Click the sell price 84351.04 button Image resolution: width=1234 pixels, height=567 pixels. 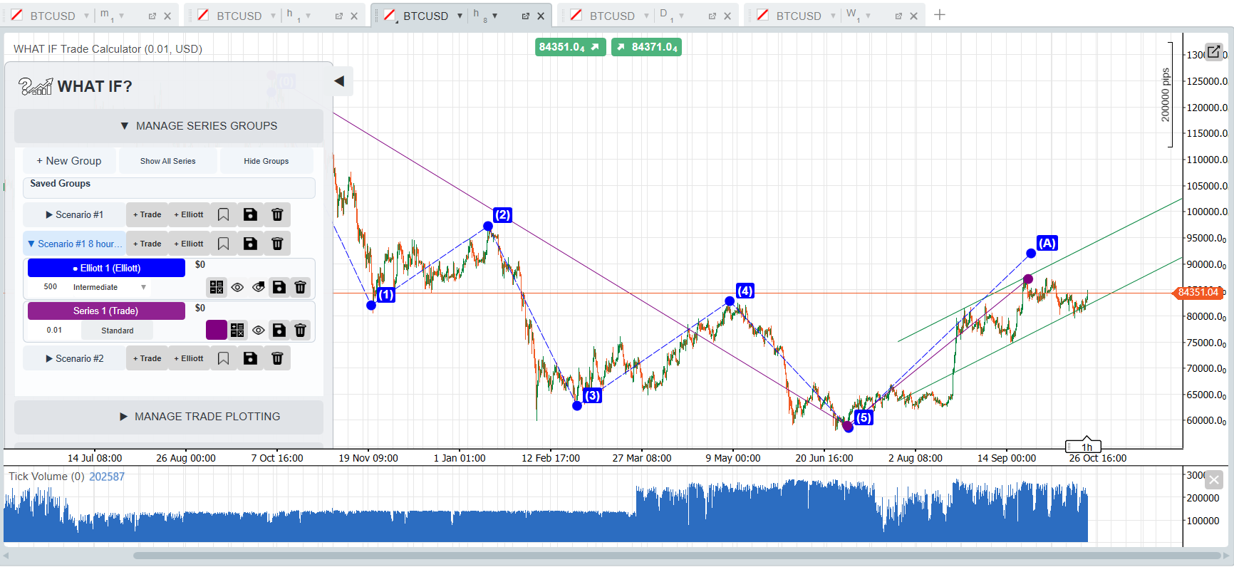(x=570, y=47)
